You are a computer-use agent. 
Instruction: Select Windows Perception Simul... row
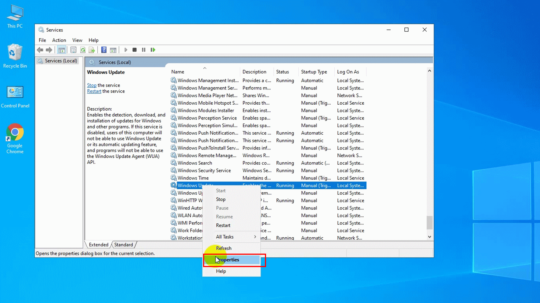point(268,125)
